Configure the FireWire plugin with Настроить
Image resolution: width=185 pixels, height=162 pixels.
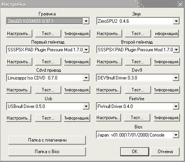pos(108,118)
